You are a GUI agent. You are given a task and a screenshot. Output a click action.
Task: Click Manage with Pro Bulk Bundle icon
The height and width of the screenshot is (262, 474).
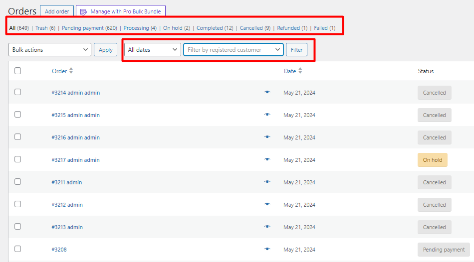click(x=83, y=11)
